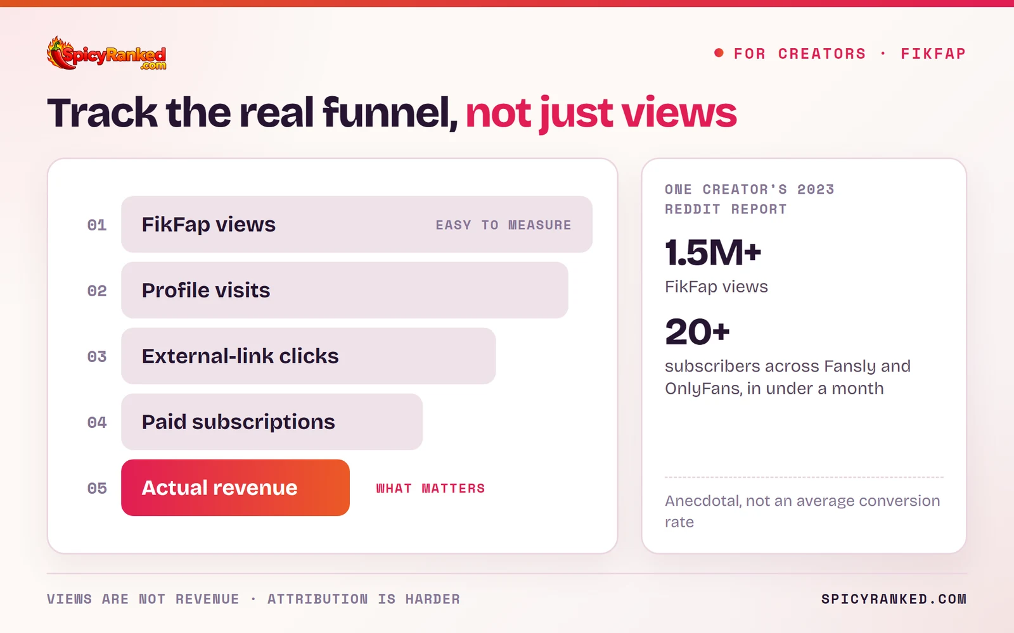Screen dimensions: 1014x633
Task: Click the 20+ statistic
Action: click(697, 332)
